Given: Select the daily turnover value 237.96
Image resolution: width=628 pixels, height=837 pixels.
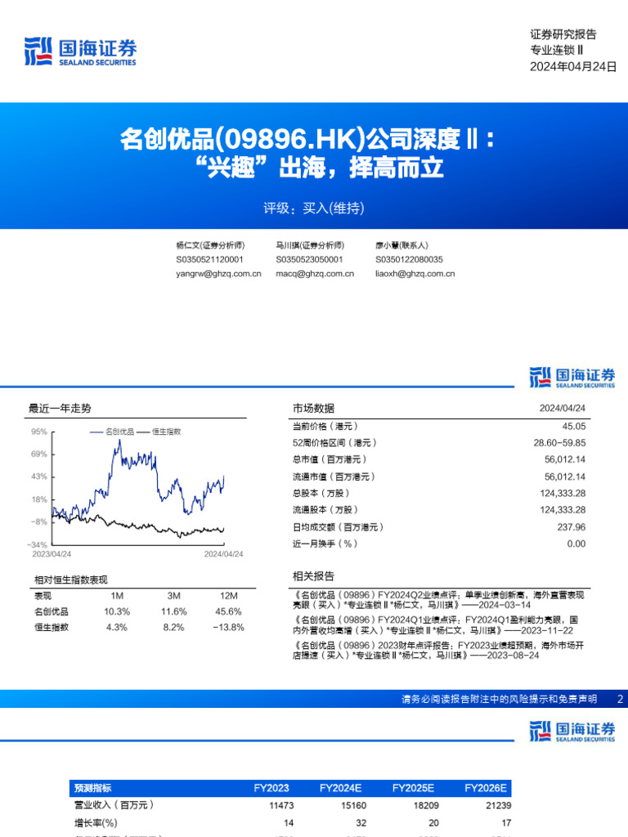Looking at the screenshot, I should 572,527.
